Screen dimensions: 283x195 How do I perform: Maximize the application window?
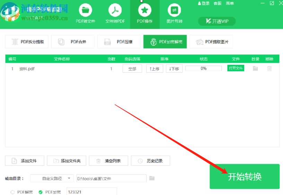(x=272, y=3)
